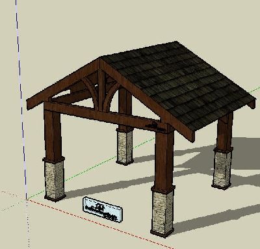Click the logo emblem on front beam
Image resolution: width=260 pixels, height=249 pixels.
coord(155,127)
